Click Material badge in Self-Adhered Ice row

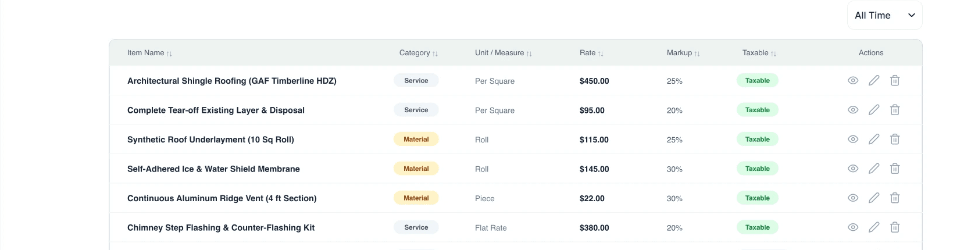point(416,169)
